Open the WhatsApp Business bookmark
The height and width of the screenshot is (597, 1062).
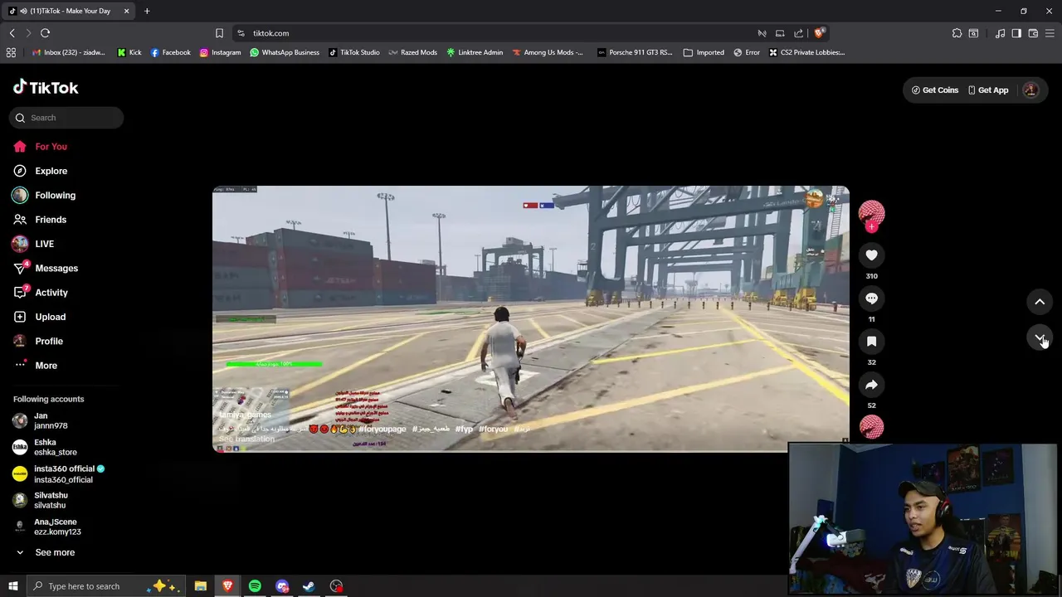pyautogui.click(x=285, y=52)
